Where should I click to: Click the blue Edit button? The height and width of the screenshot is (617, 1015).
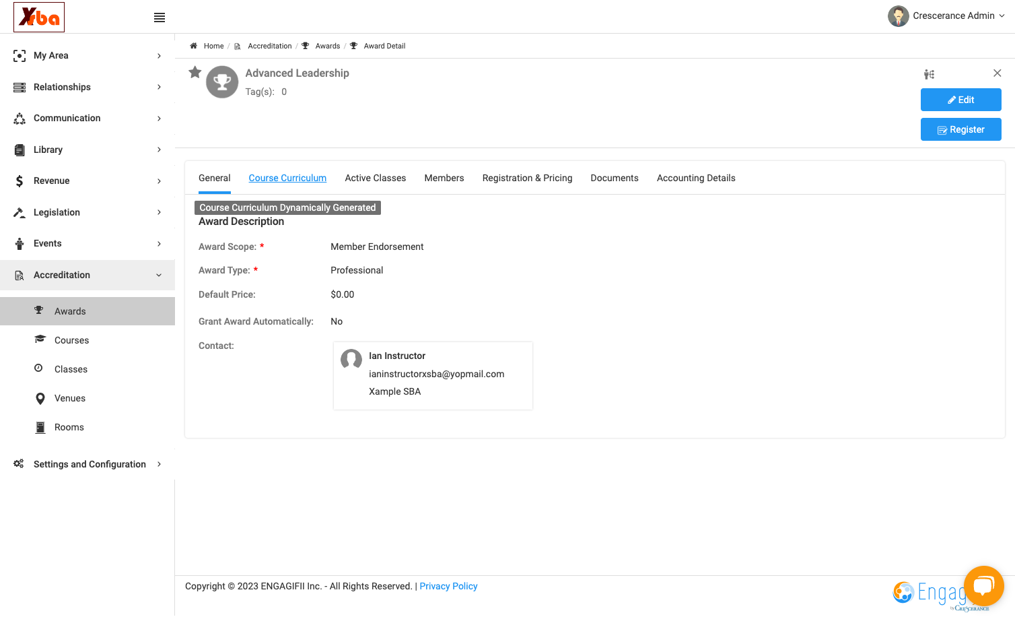[961, 100]
